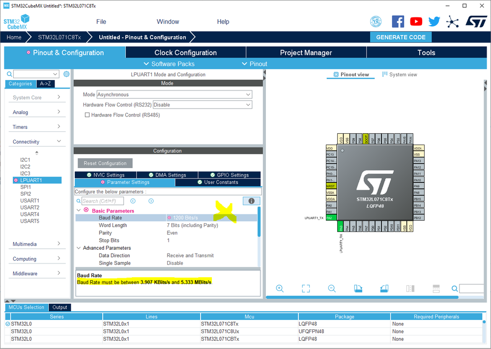Collapse the Advanced Parameters group
This screenshot has height=349, width=491.
coord(79,248)
